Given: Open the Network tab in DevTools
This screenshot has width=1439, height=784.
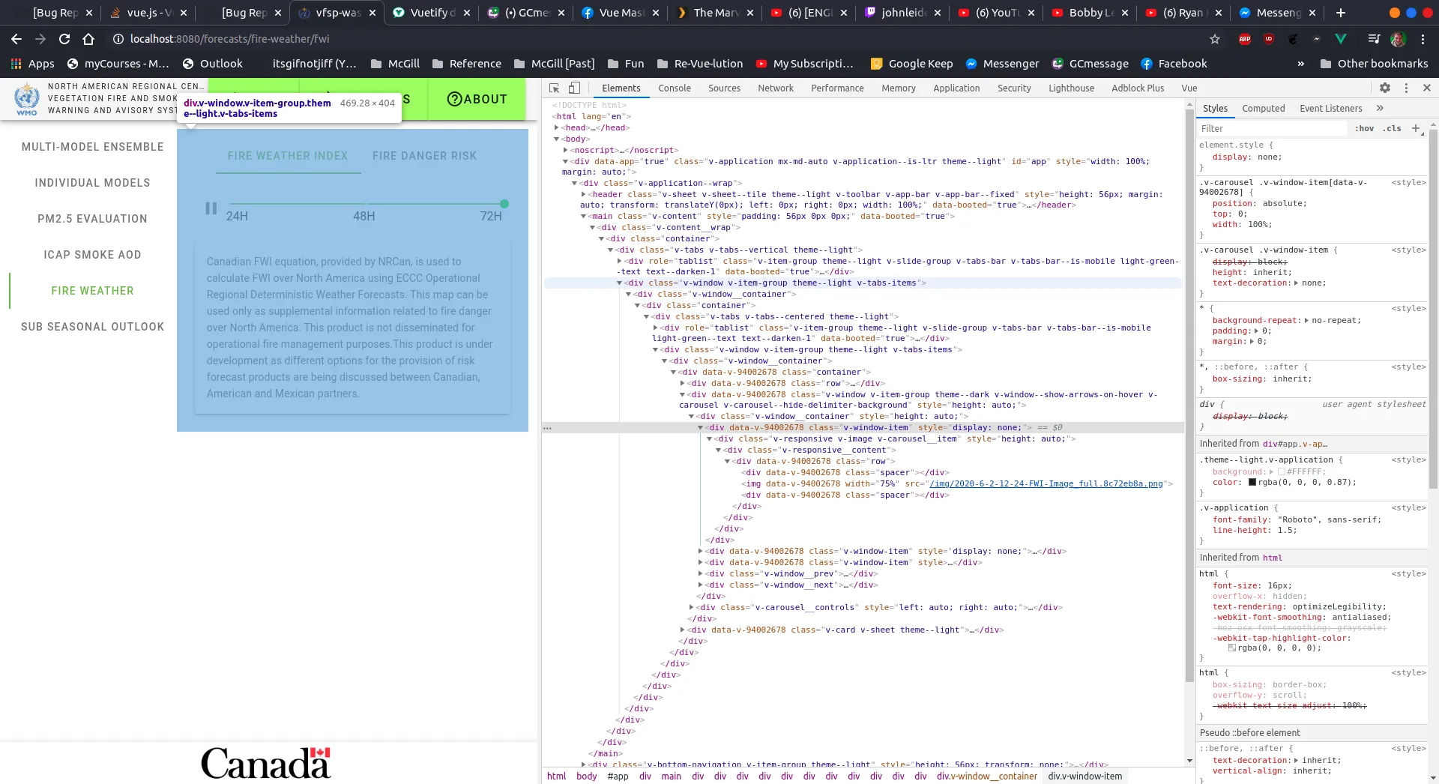Looking at the screenshot, I should point(776,88).
